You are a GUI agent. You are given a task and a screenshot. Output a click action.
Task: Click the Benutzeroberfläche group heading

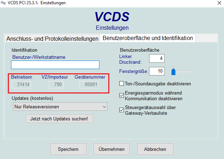point(140,50)
